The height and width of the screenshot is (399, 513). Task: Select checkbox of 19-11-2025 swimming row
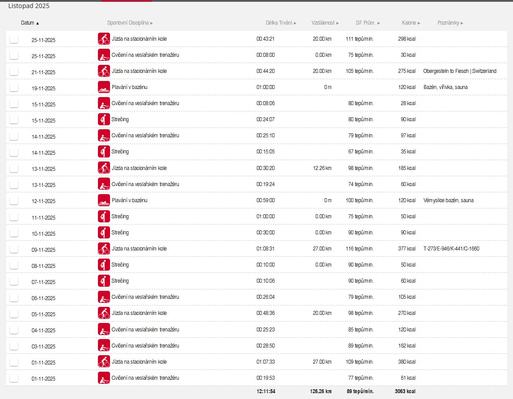tap(14, 88)
